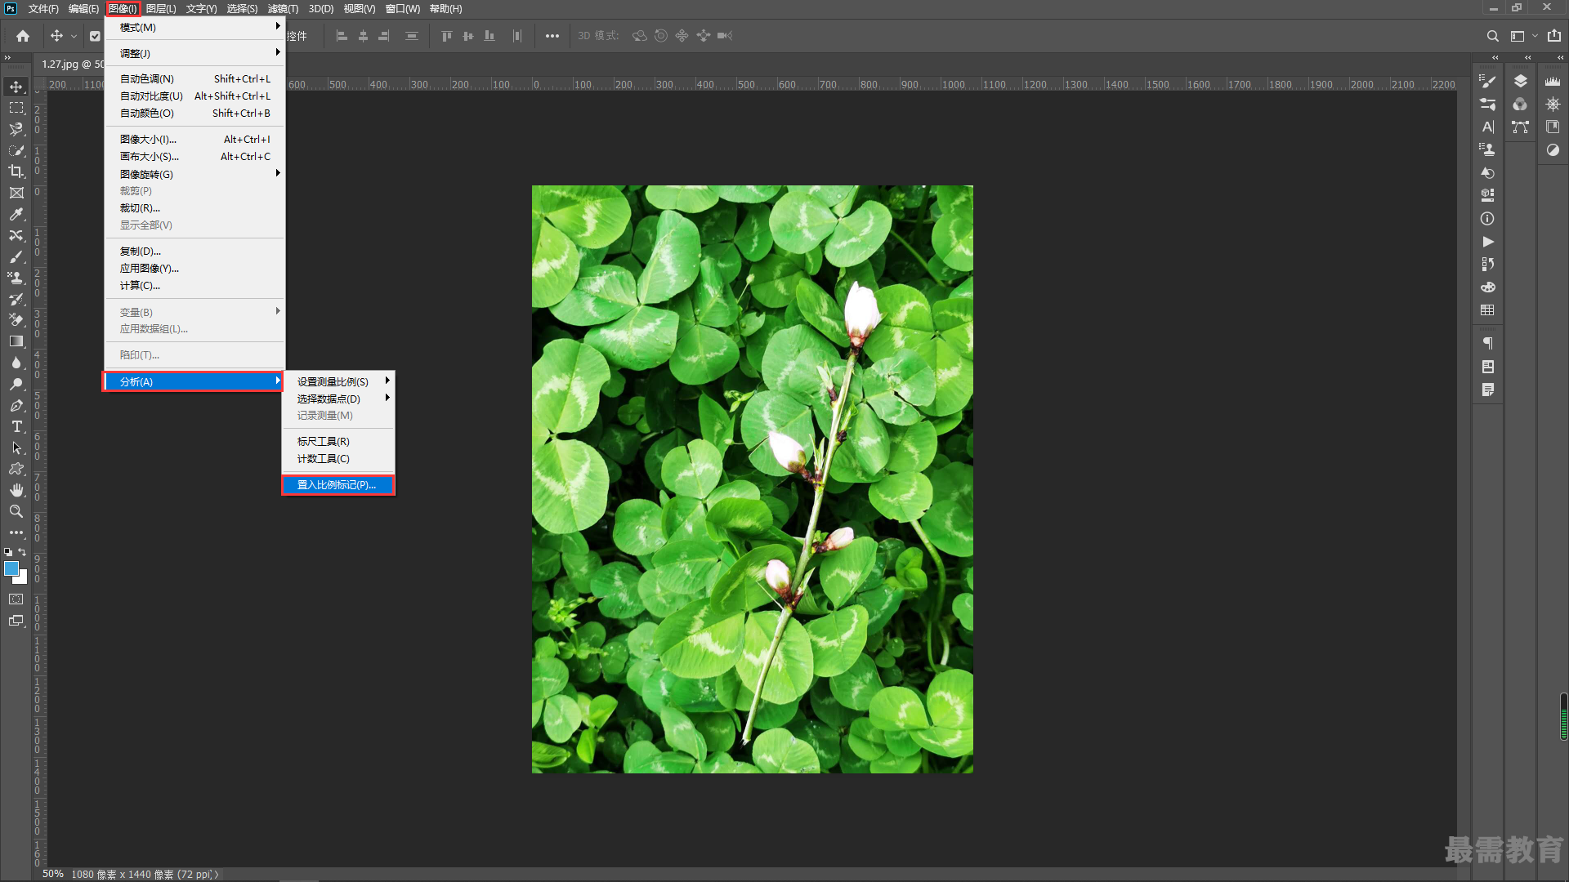Choose Canvas Size (画布大小) menu item

pyautogui.click(x=194, y=157)
